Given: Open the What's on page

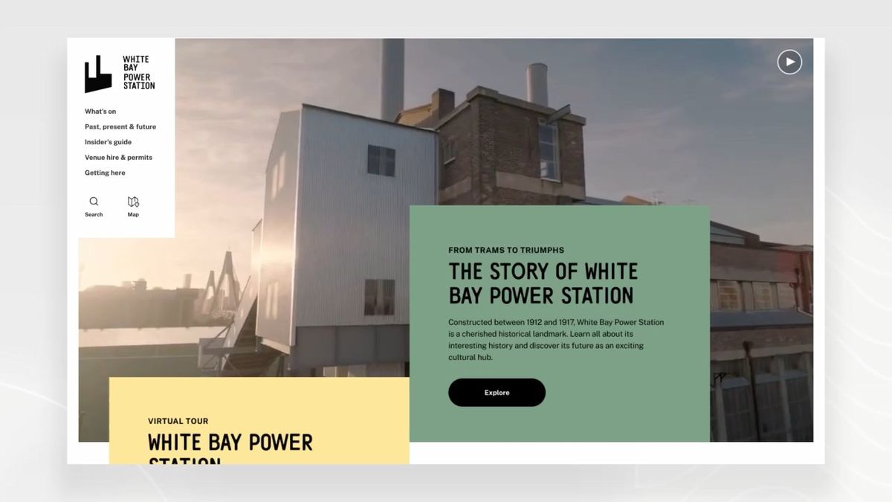Looking at the screenshot, I should click(x=100, y=111).
